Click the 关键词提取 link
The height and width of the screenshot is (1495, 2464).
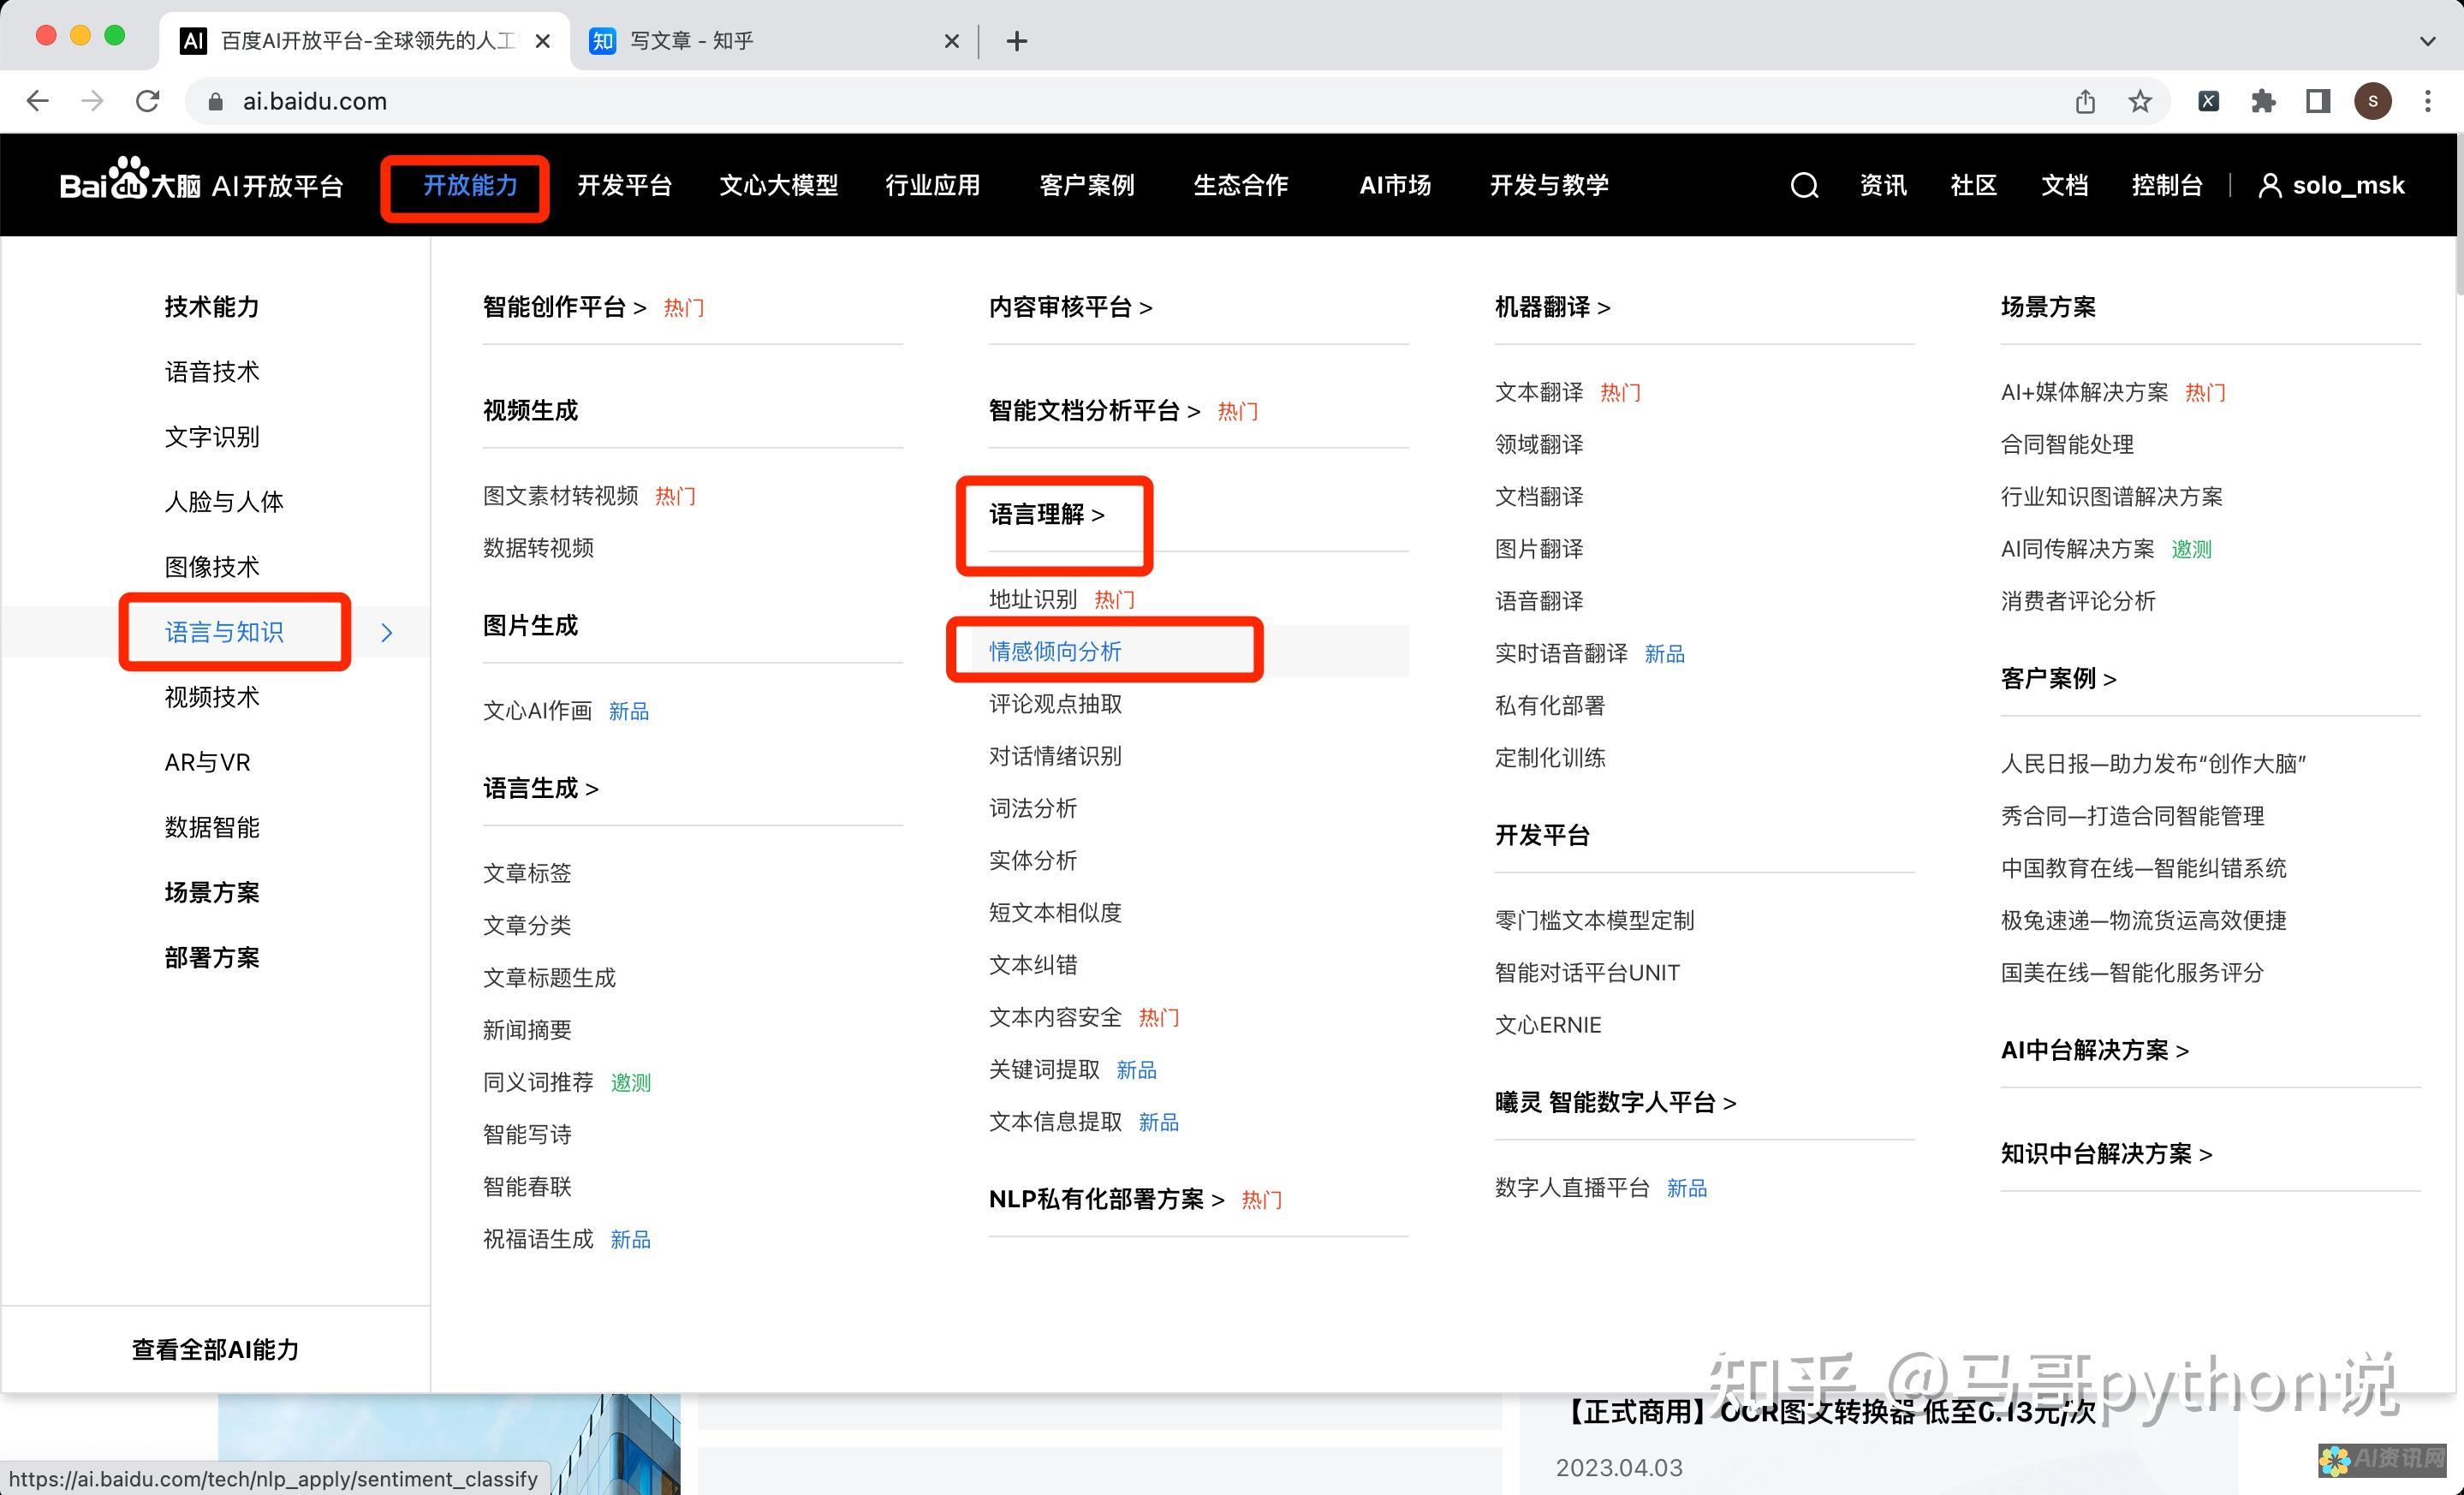[1044, 1069]
